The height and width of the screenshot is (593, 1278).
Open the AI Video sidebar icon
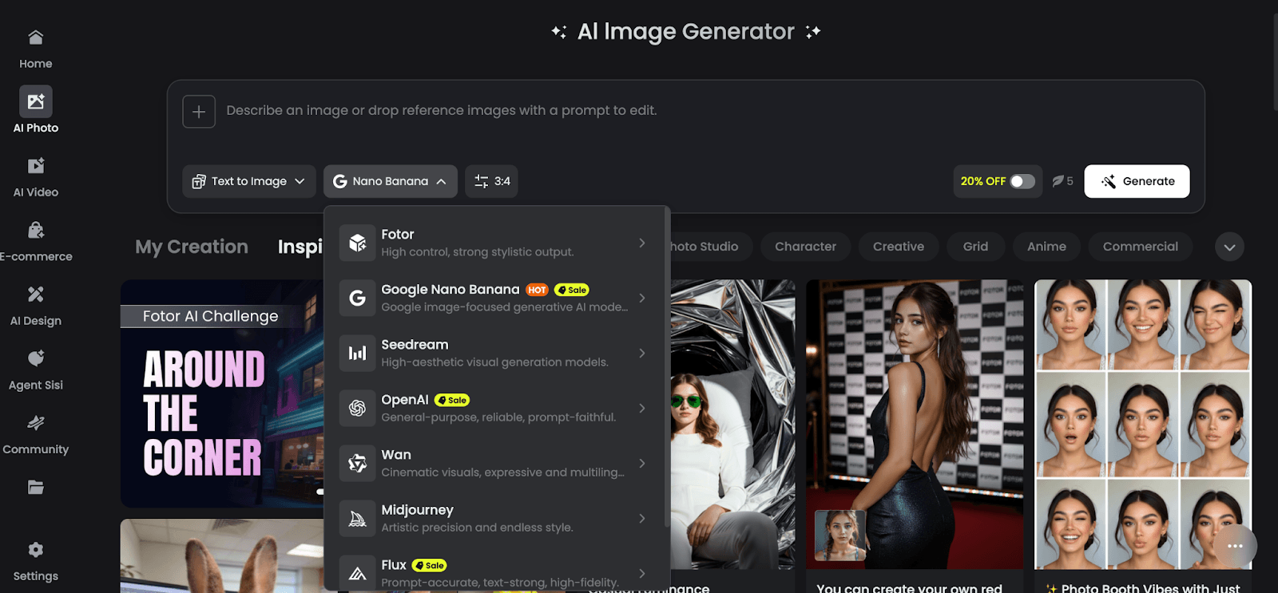click(x=36, y=166)
